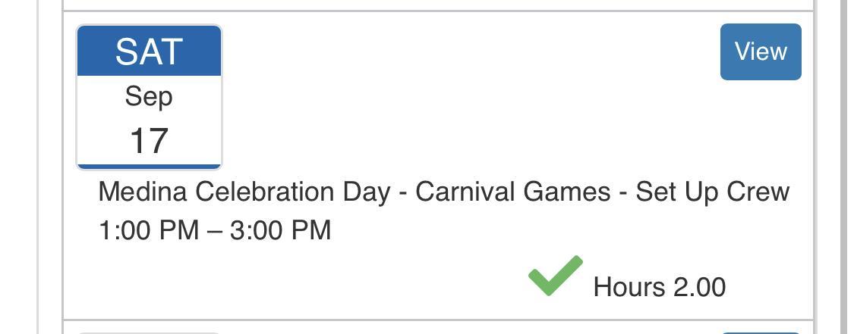Click the next entry's partially visible date badge
854x334 pixels.
click(149, 331)
